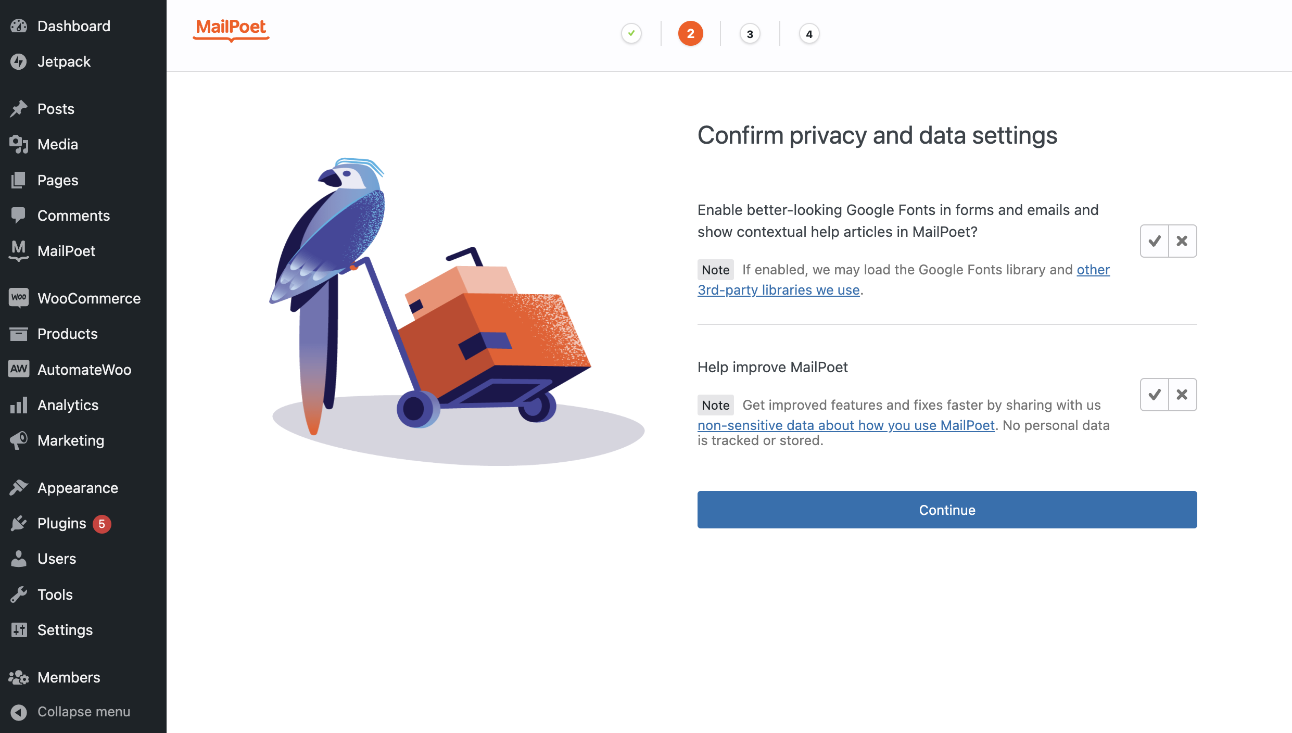Click the MailPoet logo in header

tap(231, 30)
